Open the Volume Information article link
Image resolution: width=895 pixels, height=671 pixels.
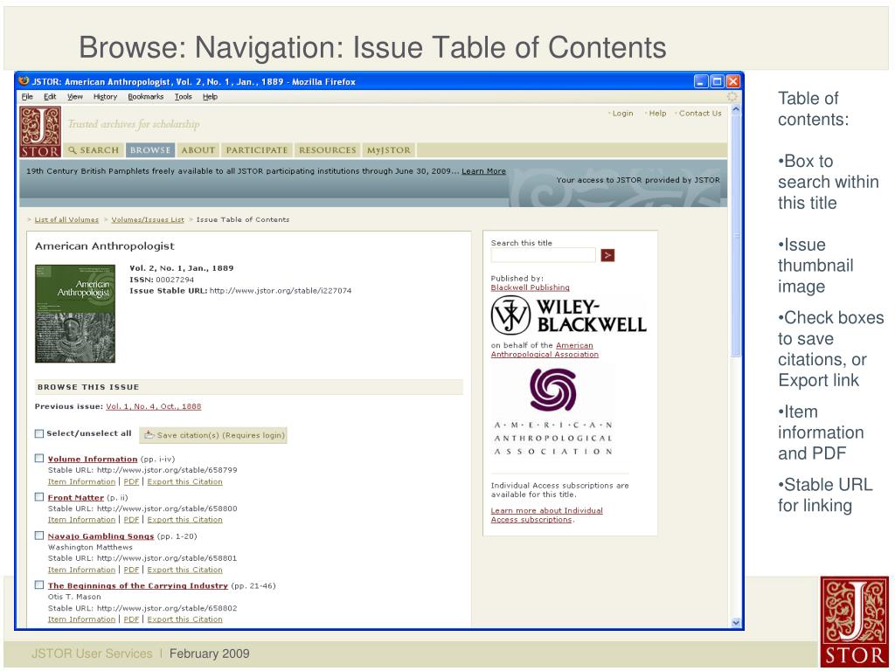[x=93, y=459]
